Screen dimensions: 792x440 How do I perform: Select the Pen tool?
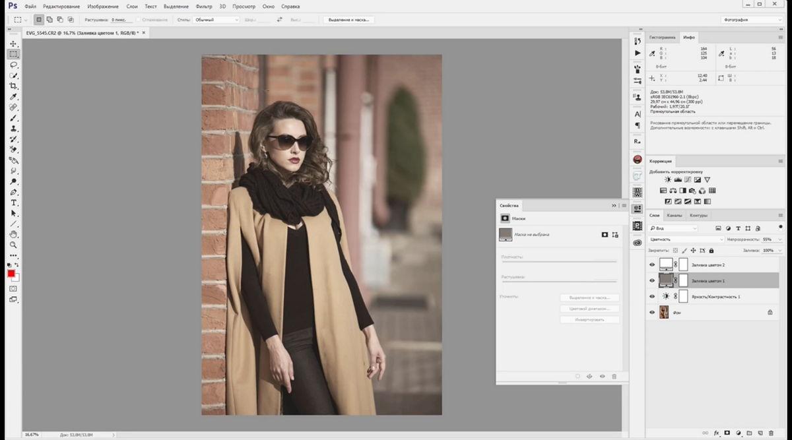[x=13, y=192]
